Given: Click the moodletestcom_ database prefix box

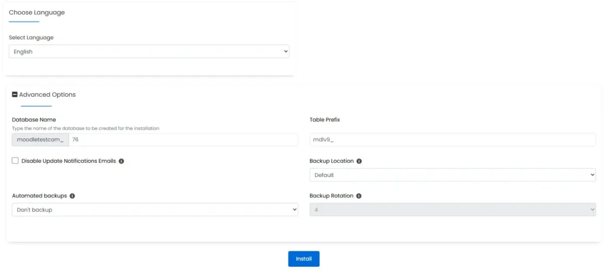Looking at the screenshot, I should click(x=40, y=140).
